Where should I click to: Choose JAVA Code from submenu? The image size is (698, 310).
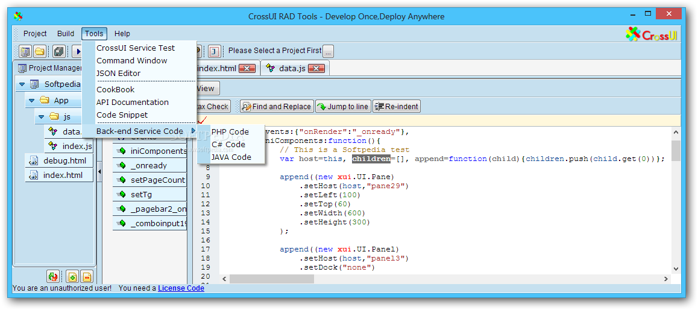[231, 157]
